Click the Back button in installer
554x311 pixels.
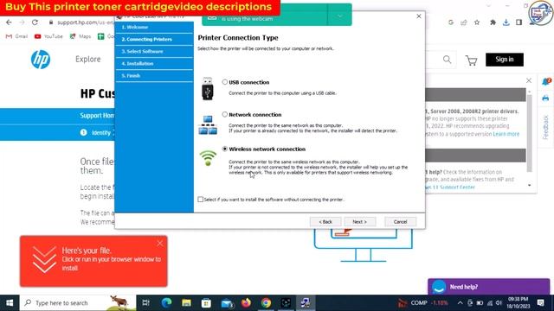click(x=325, y=221)
